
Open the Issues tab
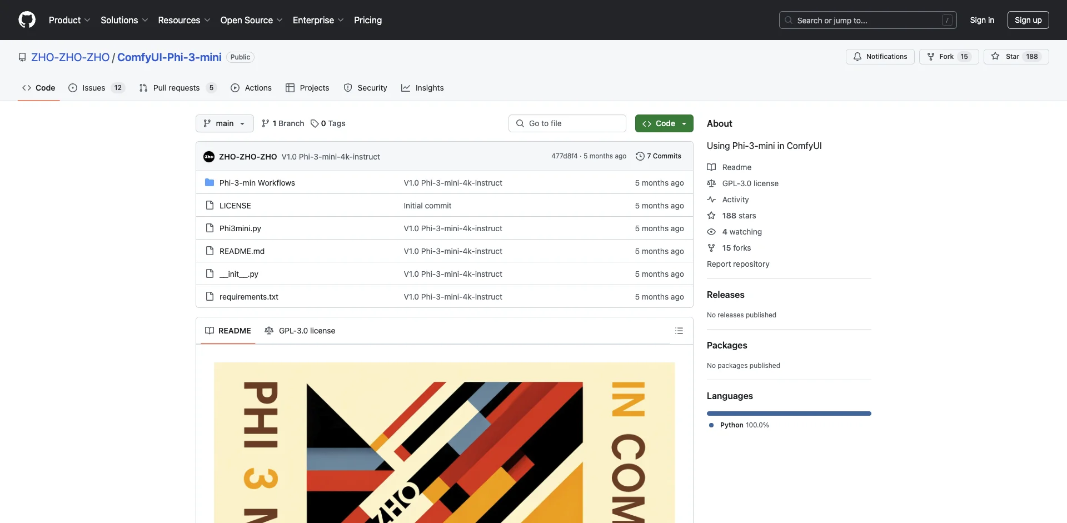96,88
